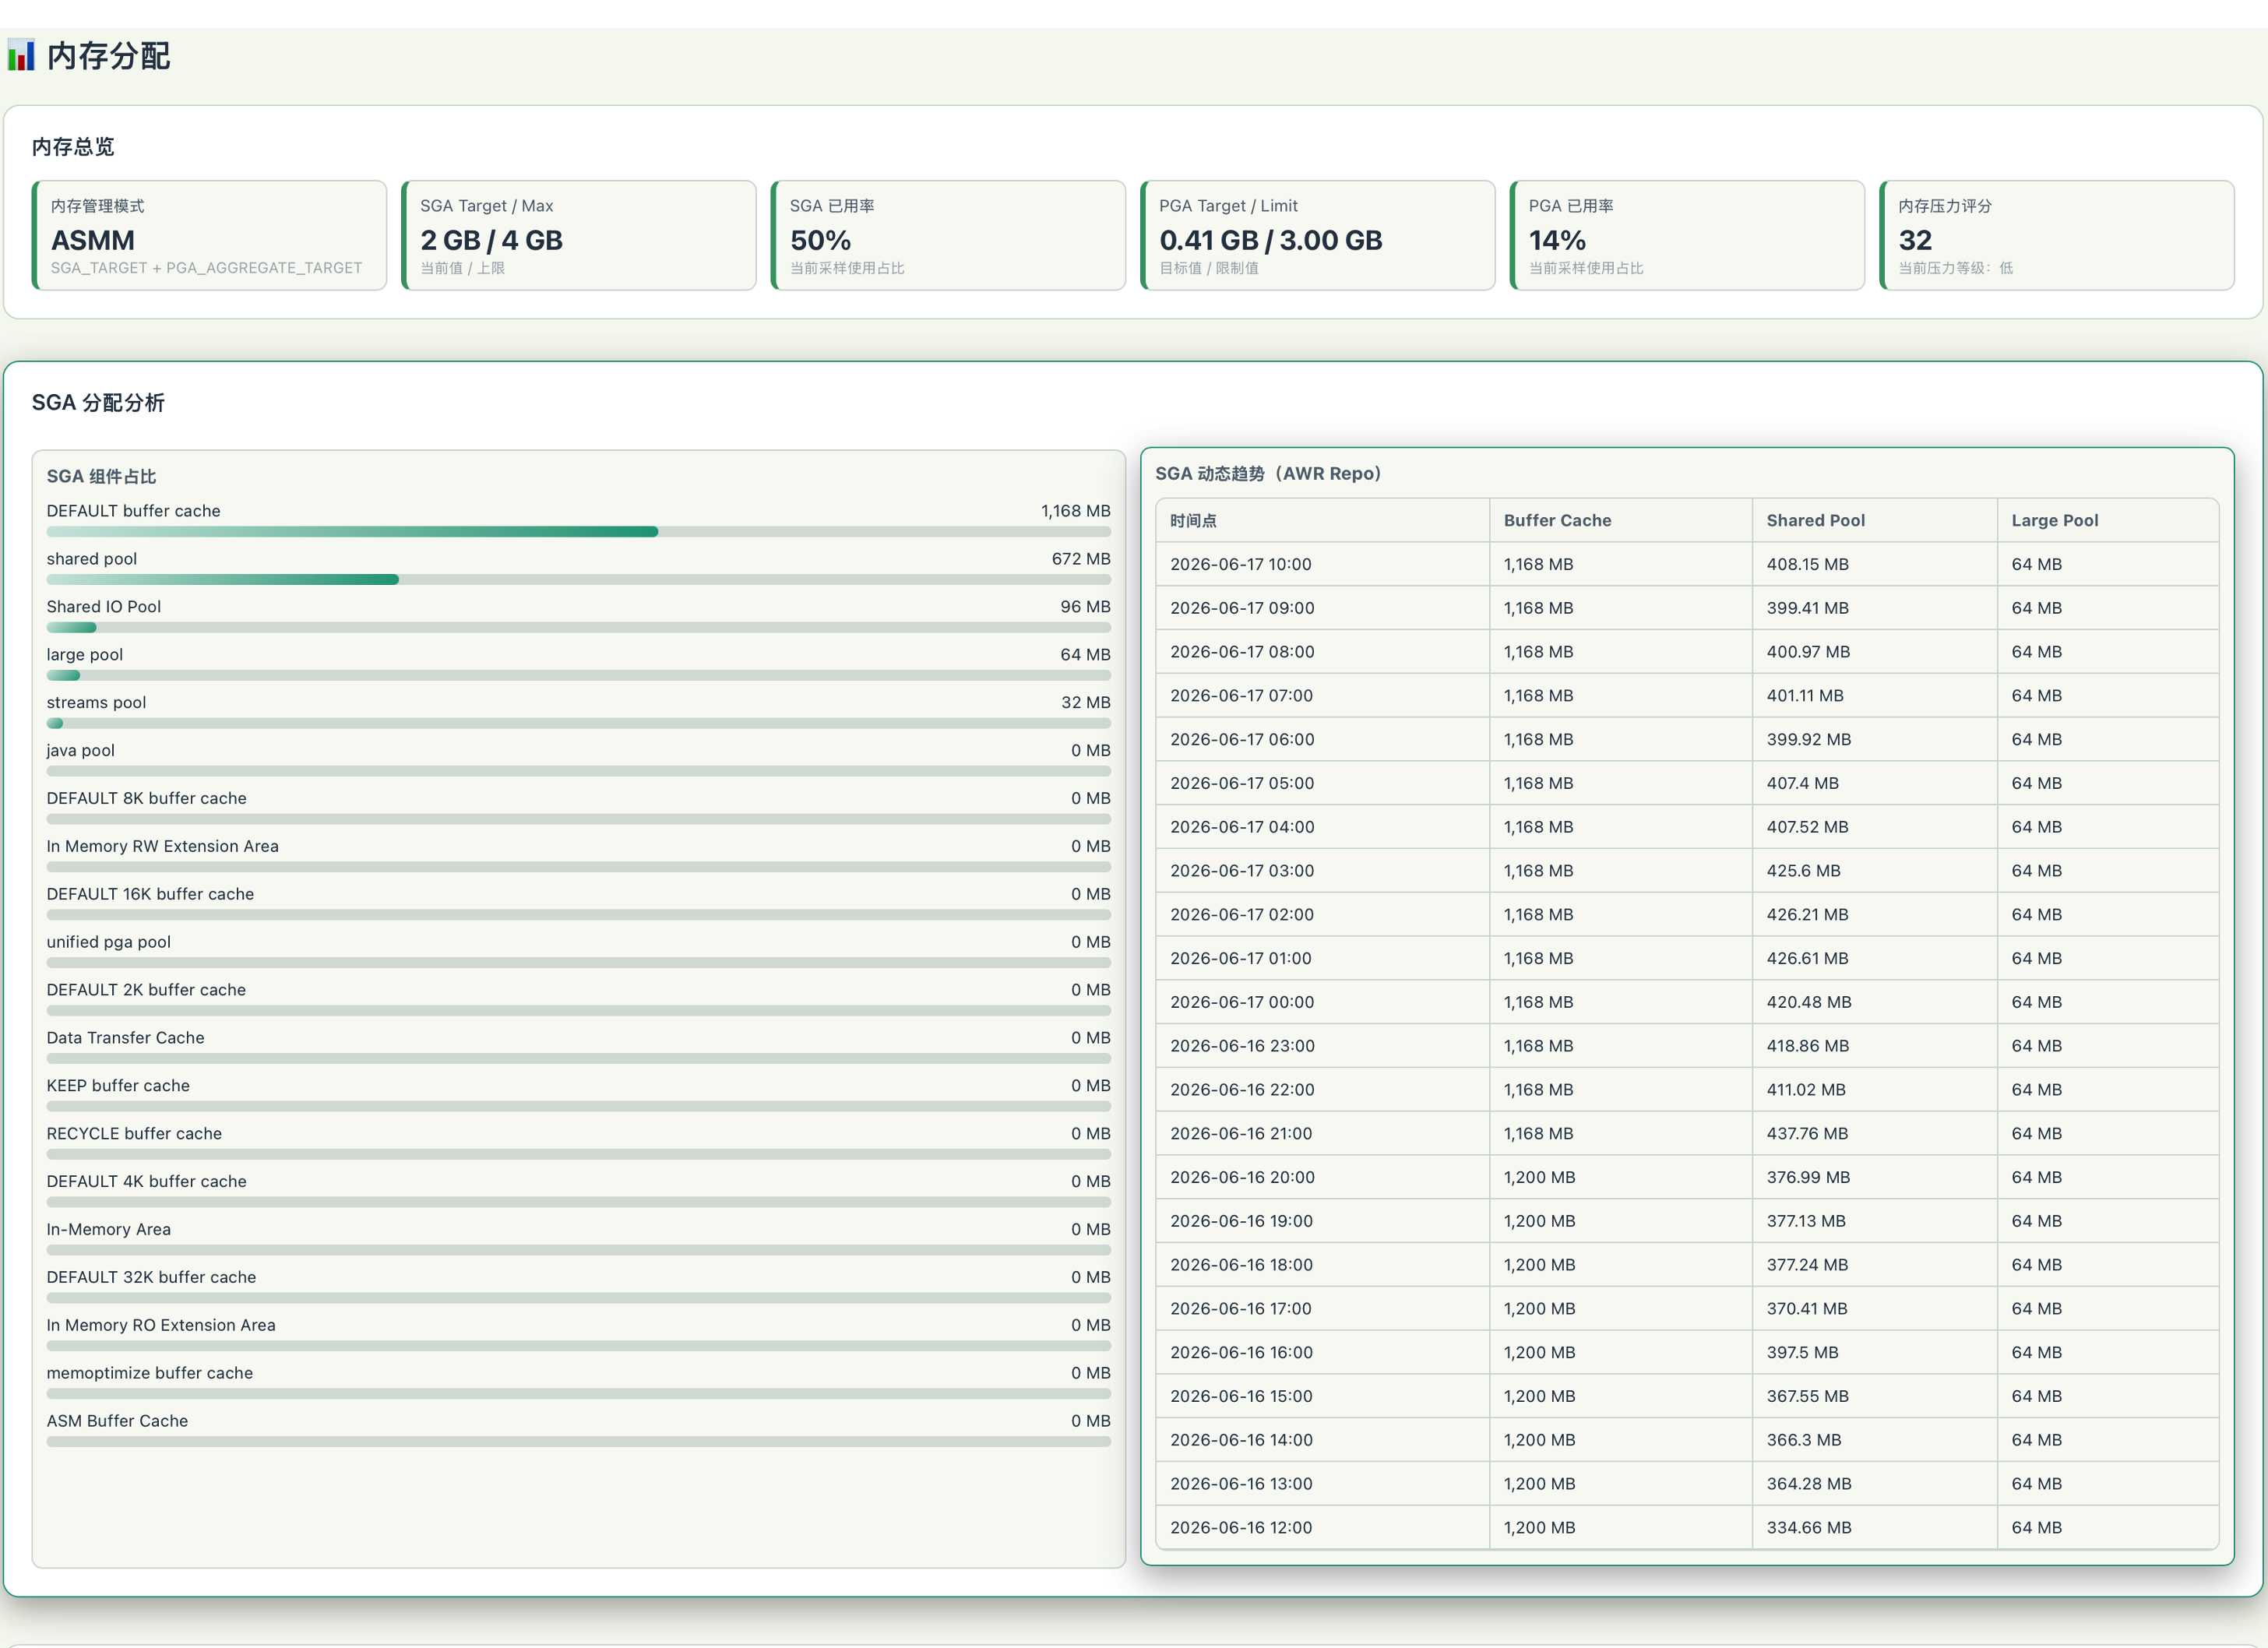Select the 2026-06-16 12:00 timestamp

click(1241, 1529)
